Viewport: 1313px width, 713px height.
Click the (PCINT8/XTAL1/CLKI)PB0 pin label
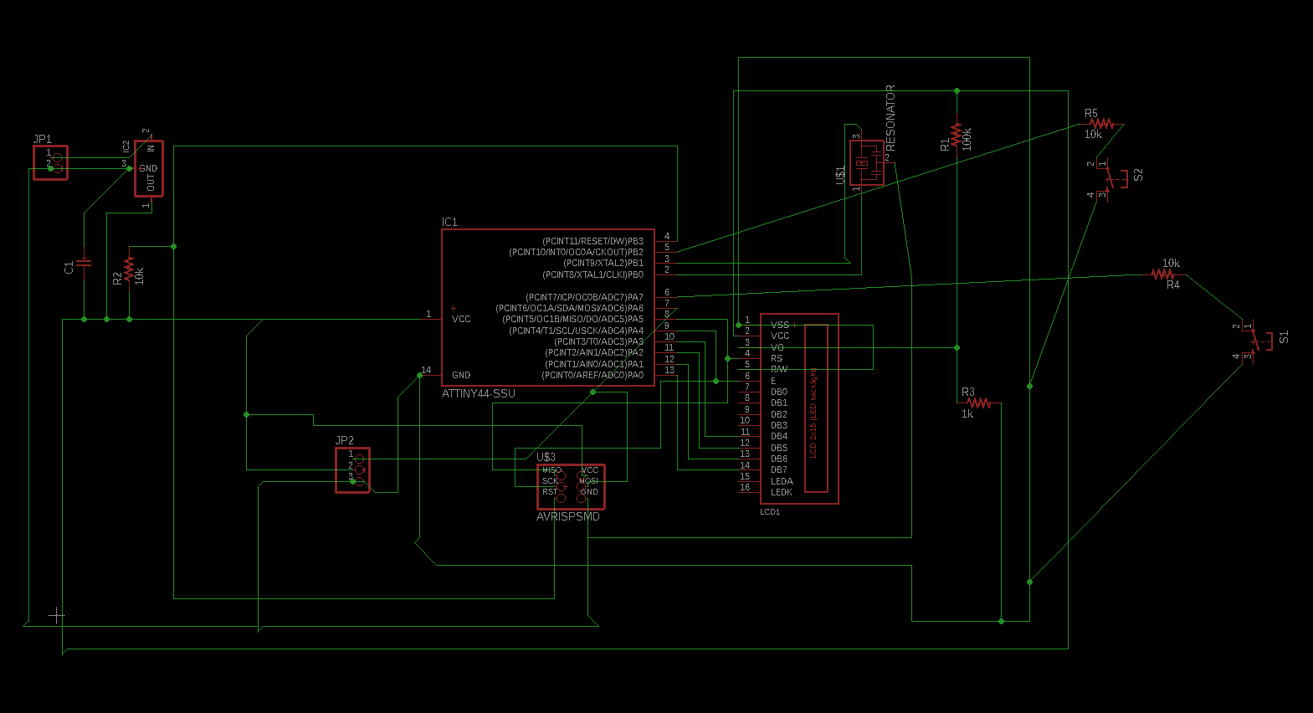593,274
